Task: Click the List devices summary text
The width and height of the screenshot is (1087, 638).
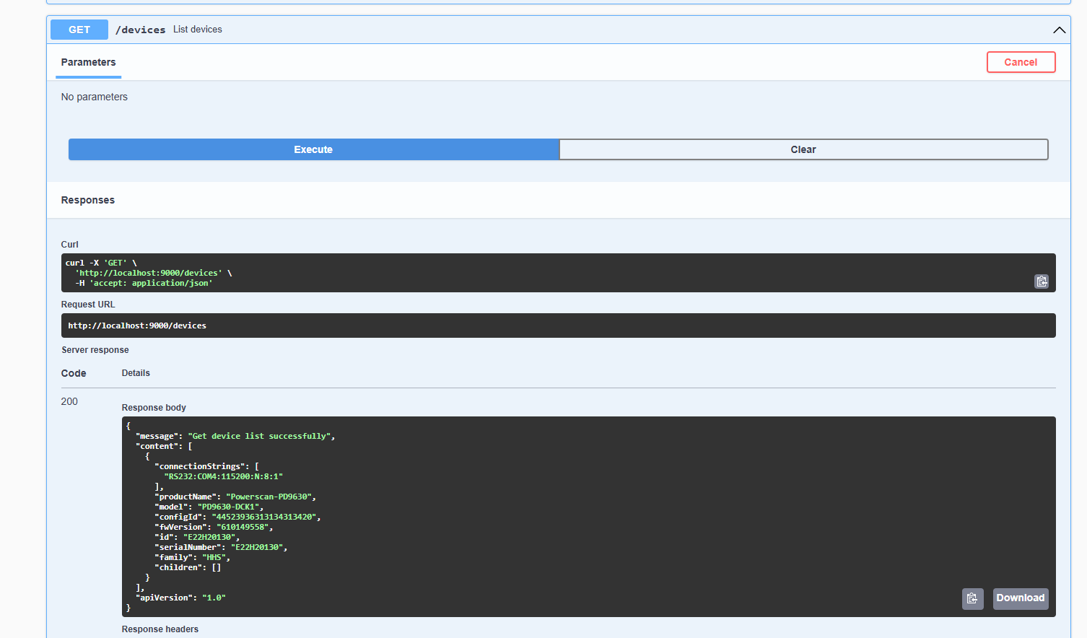Action: pyautogui.click(x=198, y=30)
